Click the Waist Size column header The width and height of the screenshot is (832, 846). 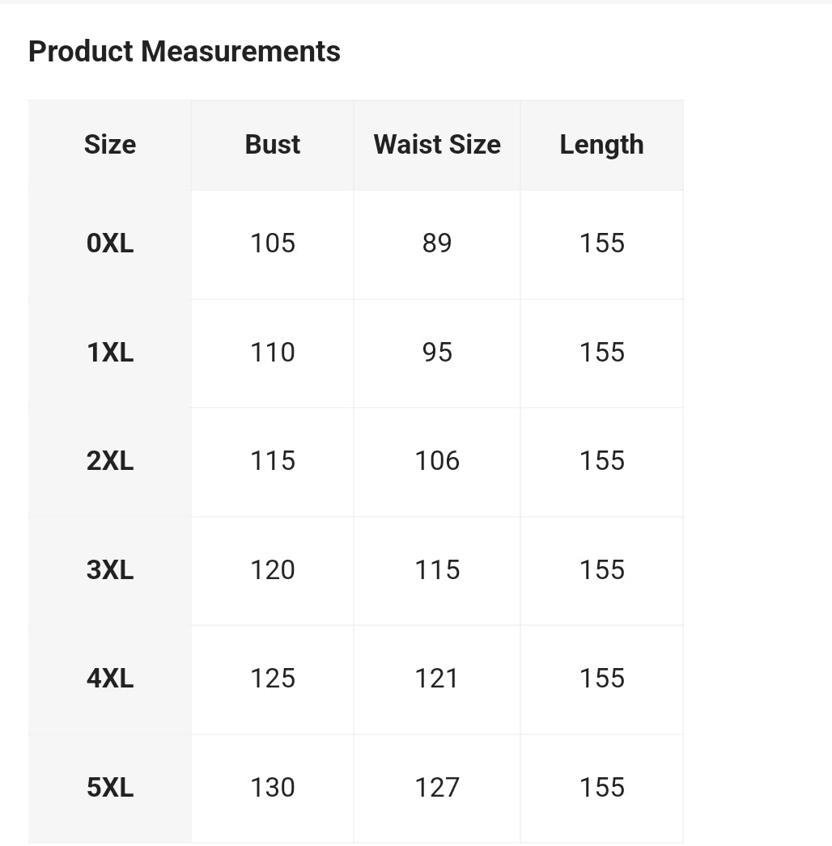[x=437, y=145]
